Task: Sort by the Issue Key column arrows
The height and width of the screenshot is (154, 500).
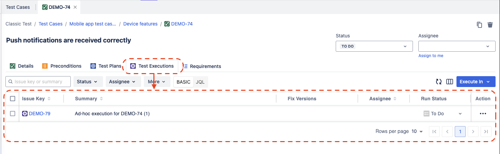Action: pos(49,99)
